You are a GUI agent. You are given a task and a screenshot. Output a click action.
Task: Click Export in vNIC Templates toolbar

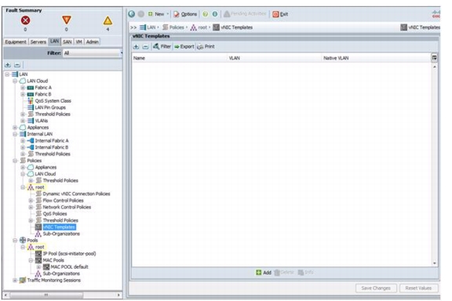point(184,46)
